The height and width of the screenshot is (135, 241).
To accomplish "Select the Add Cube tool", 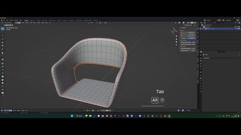I will click(3, 56).
